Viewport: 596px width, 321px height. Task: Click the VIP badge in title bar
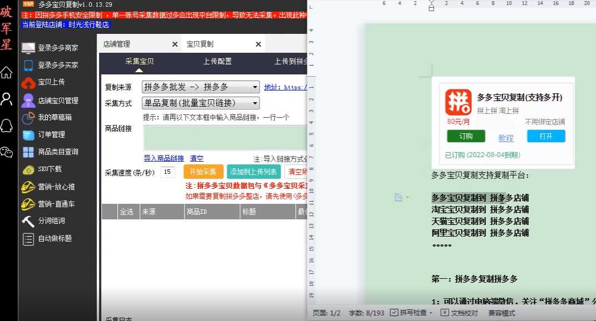coord(28,4)
